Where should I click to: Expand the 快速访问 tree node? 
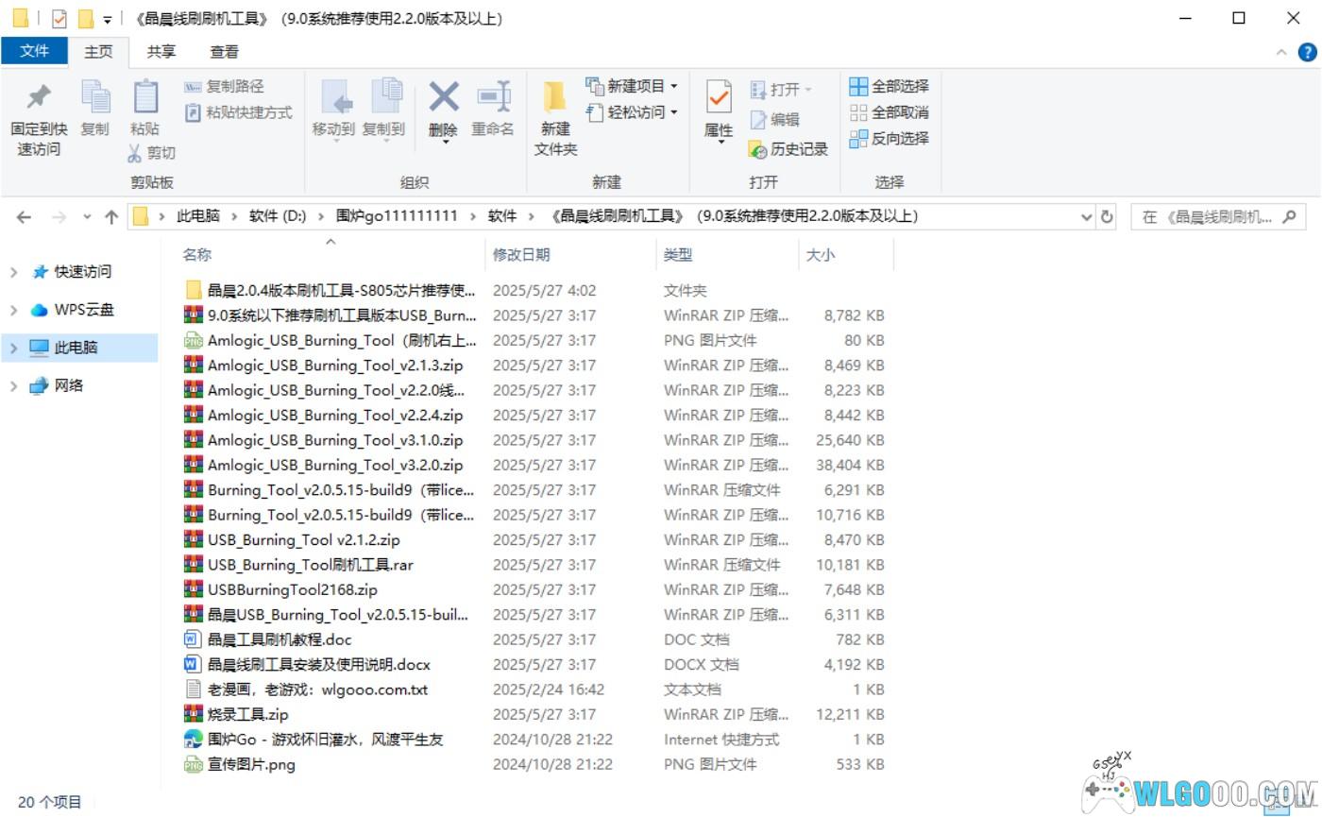[14, 272]
